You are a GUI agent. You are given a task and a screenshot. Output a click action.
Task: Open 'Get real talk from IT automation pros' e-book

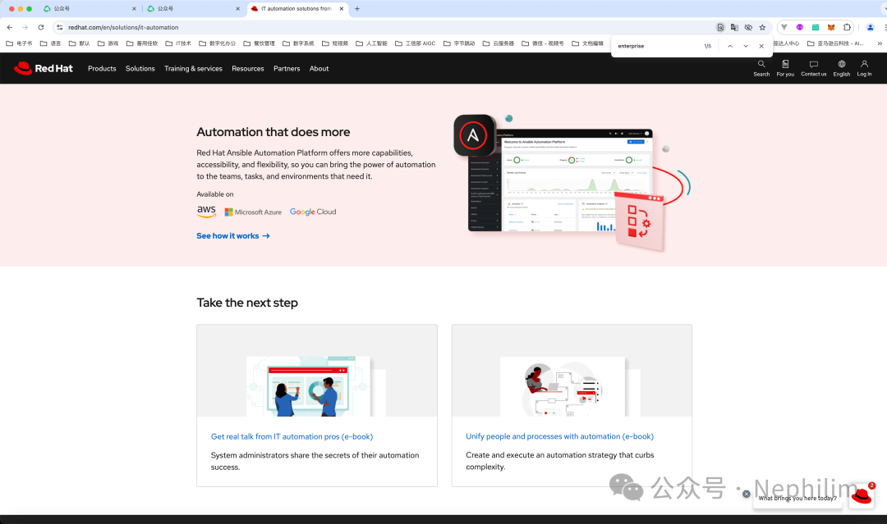[292, 436]
